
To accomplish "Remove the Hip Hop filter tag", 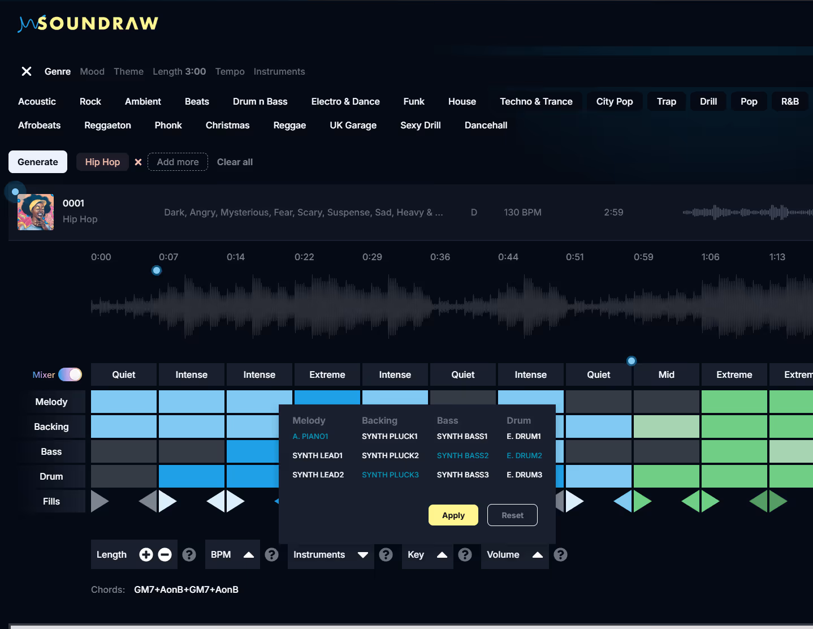I will coord(138,162).
